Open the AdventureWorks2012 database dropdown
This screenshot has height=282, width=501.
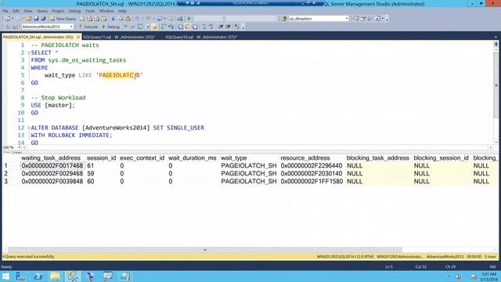48,27
